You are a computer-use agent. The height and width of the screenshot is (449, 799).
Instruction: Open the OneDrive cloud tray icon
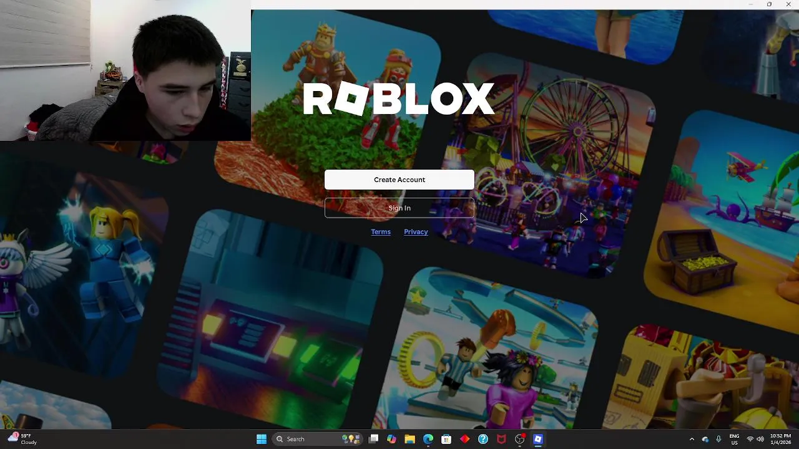point(705,439)
